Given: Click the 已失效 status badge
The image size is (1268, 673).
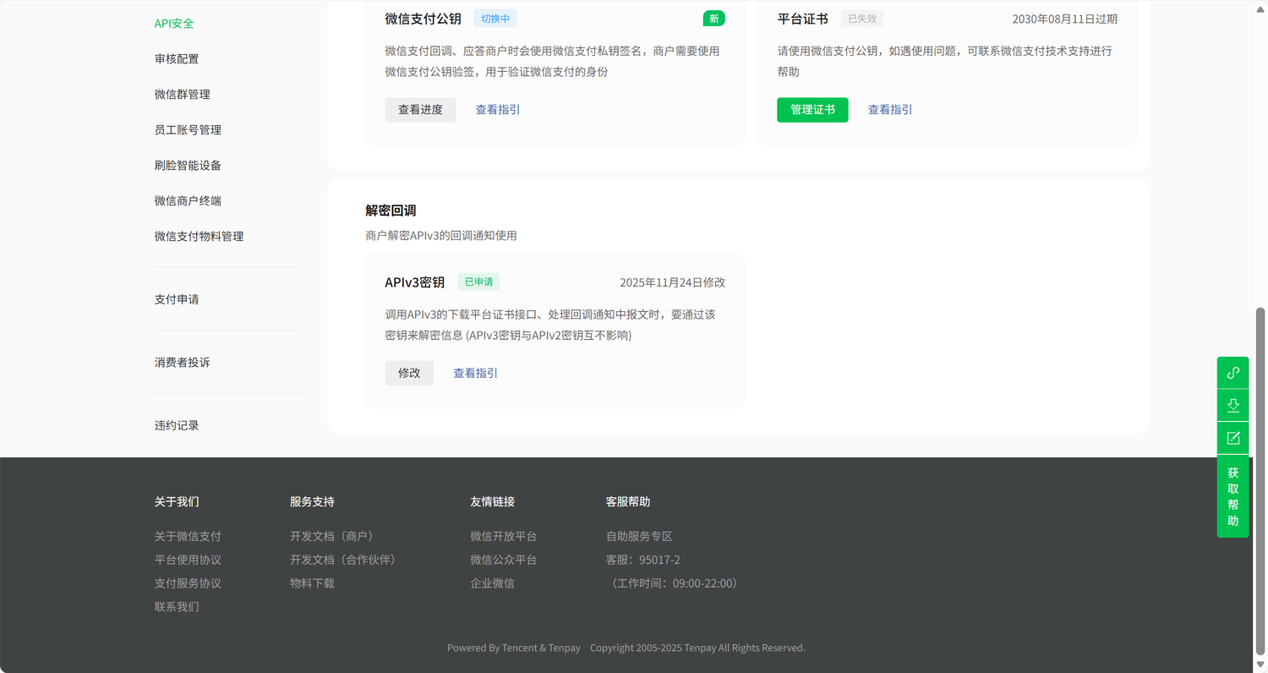Looking at the screenshot, I should 861,19.
